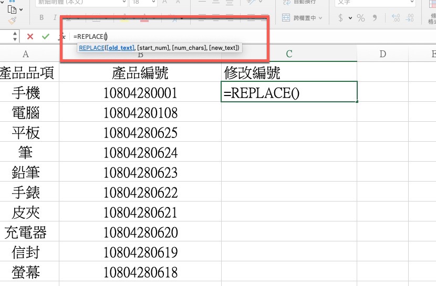
Task: Select the cell 手錶
Action: pyautogui.click(x=29, y=192)
